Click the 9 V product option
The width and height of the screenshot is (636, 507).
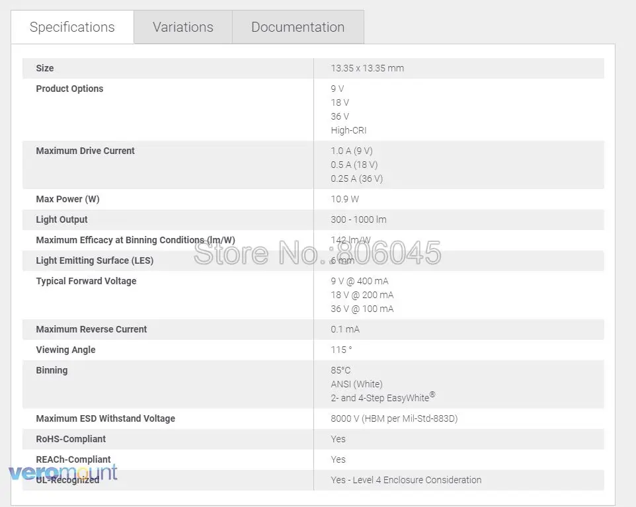pos(337,89)
